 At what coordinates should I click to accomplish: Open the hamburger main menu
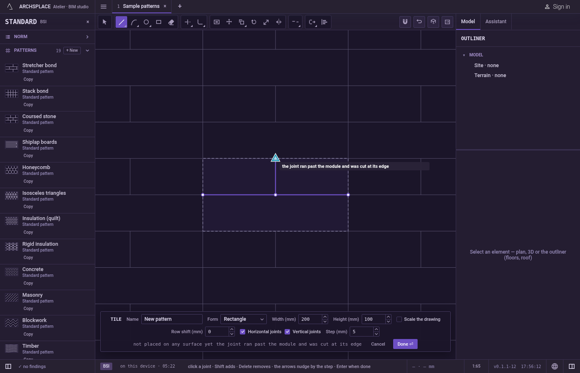(104, 7)
